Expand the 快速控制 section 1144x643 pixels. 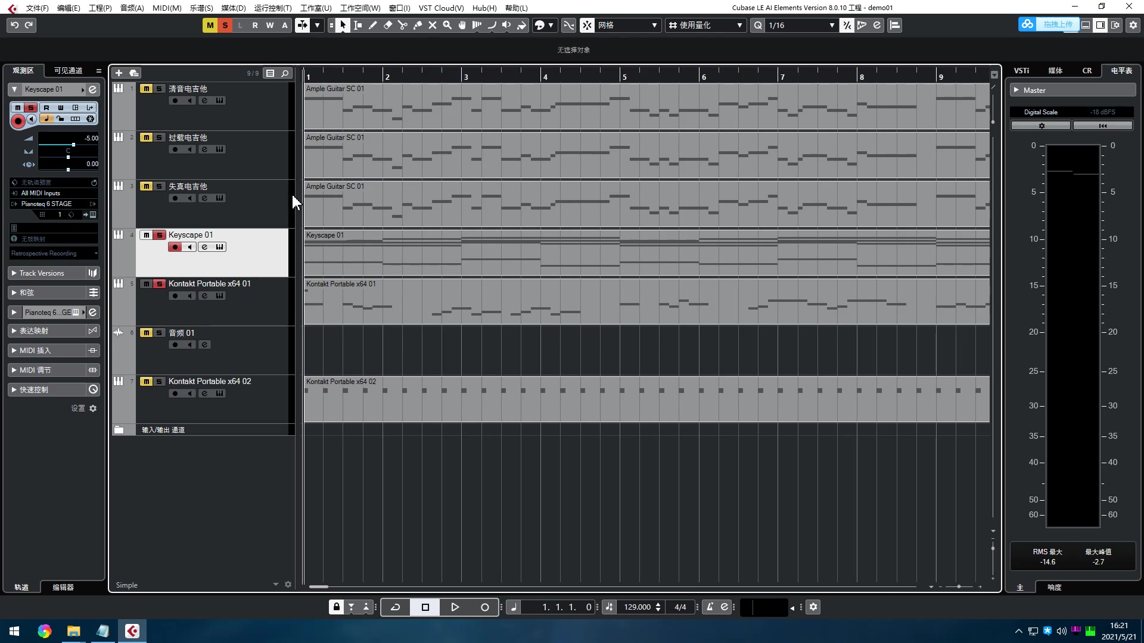tap(14, 390)
